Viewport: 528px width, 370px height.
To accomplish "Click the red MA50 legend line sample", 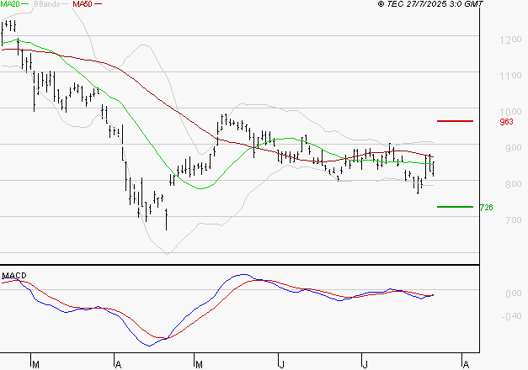I will coord(99,4).
